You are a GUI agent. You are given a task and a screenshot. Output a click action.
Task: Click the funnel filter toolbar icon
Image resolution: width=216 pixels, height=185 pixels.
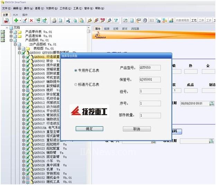coord(116,21)
